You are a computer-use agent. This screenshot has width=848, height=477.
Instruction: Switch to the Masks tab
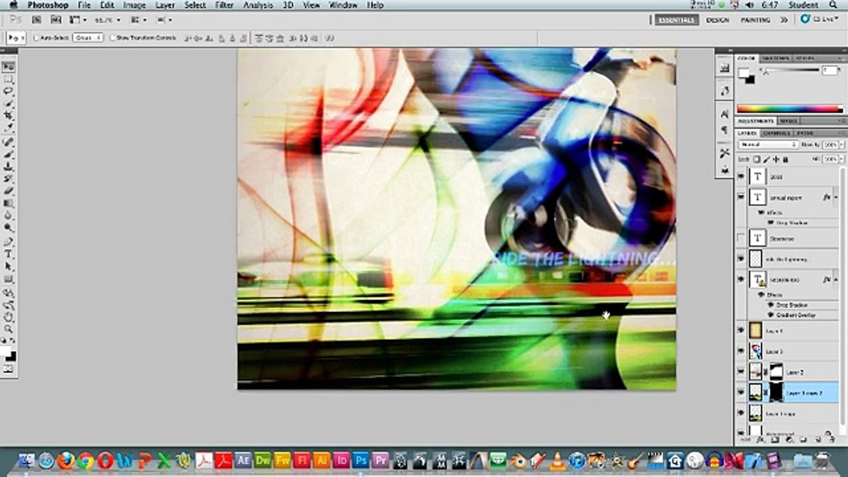(788, 121)
